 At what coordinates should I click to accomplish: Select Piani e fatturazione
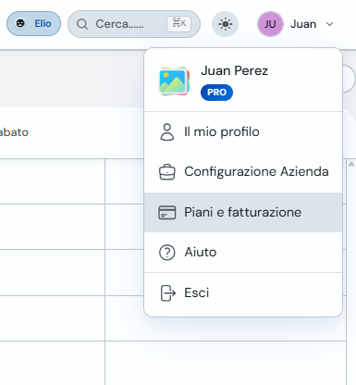tap(243, 212)
